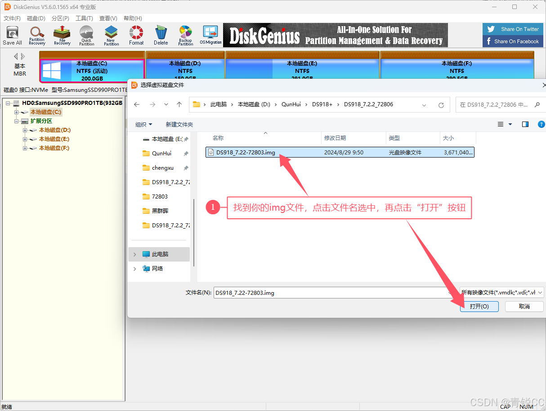Open the 工具(T) menu
The width and height of the screenshot is (546, 411).
coord(84,18)
